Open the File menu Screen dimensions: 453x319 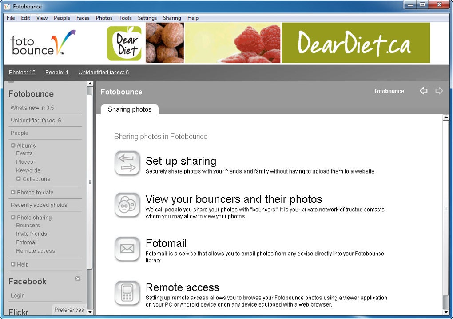(x=11, y=18)
